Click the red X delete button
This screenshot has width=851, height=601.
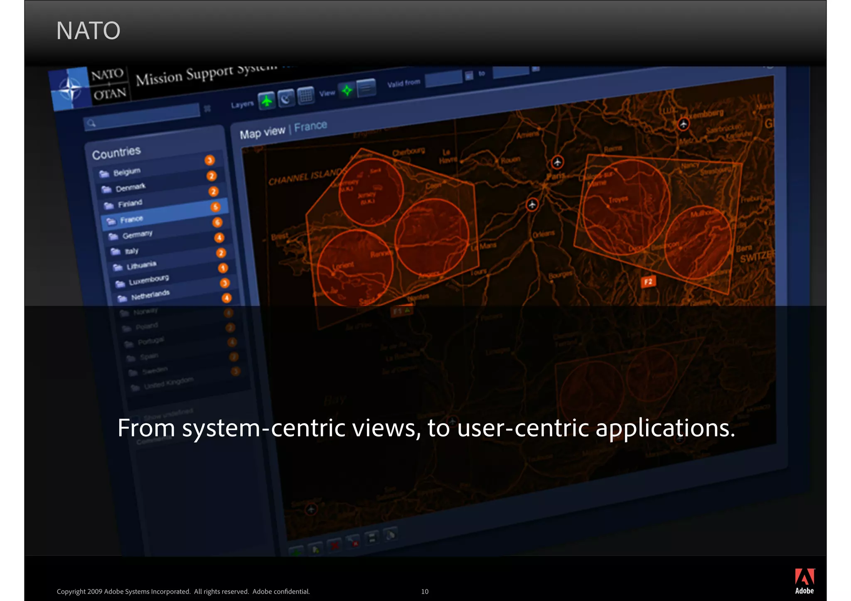(335, 545)
